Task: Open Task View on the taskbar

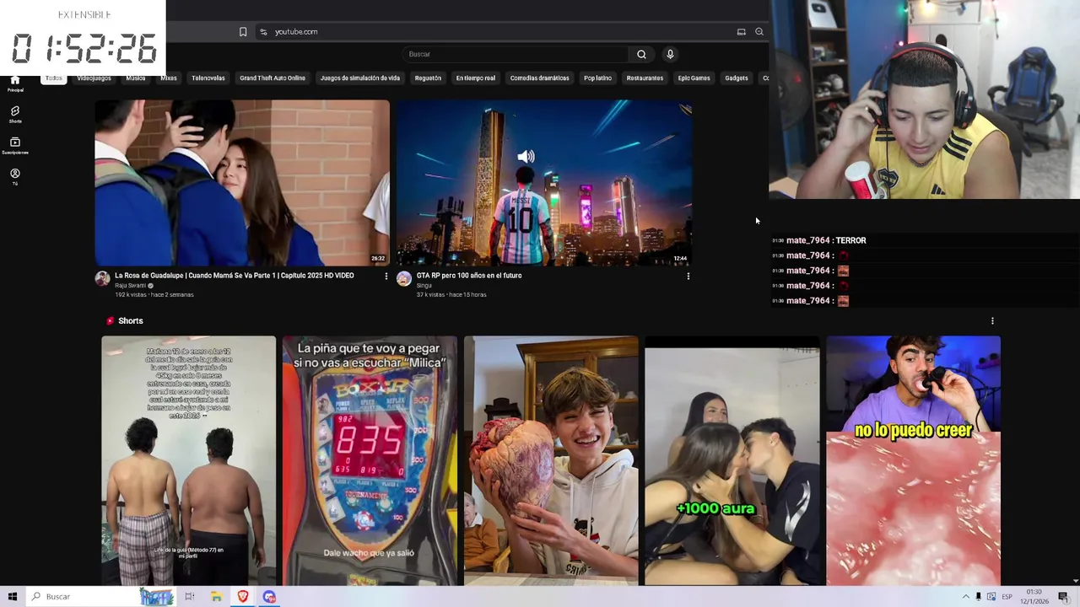Action: [x=189, y=597]
